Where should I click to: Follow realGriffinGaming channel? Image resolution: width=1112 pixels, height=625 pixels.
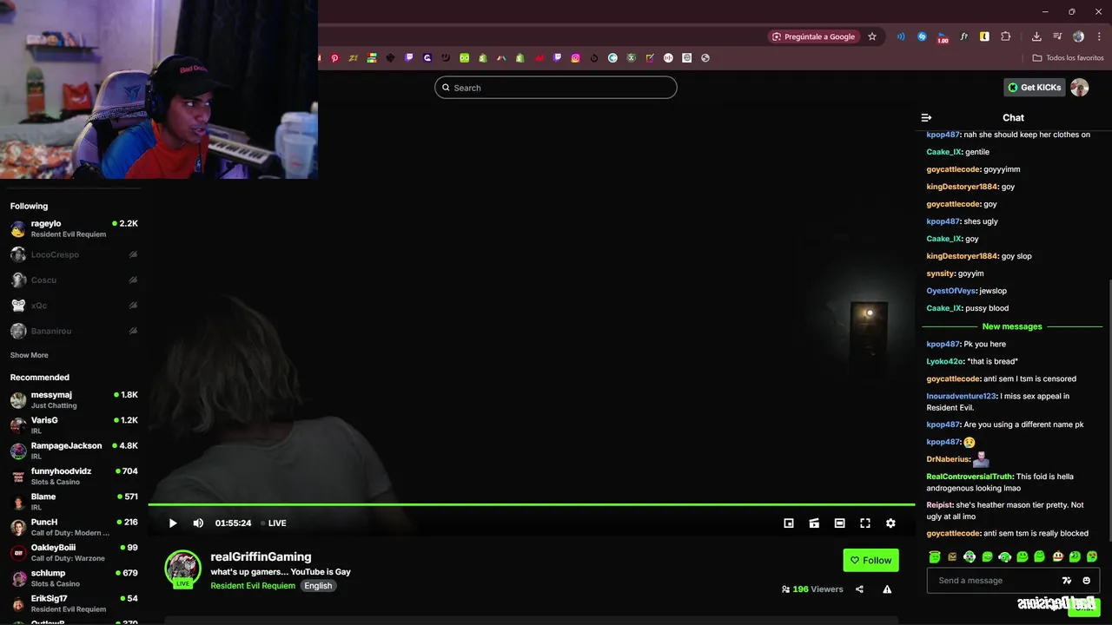[x=870, y=560]
